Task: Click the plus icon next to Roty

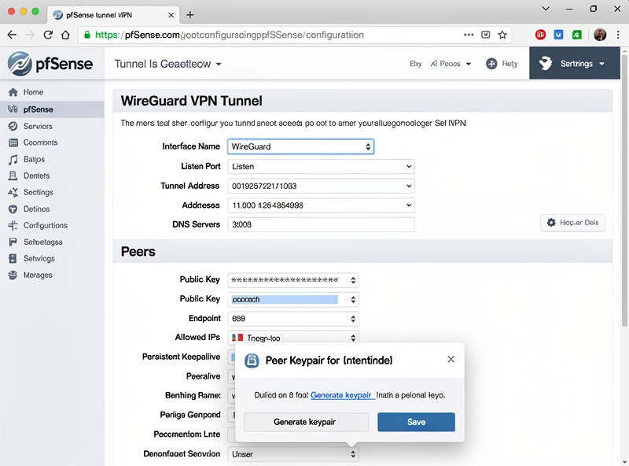Action: pyautogui.click(x=491, y=64)
